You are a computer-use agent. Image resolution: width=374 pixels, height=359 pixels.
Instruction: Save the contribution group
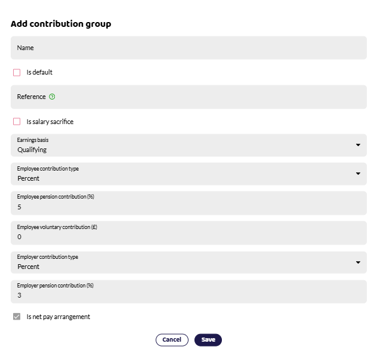coord(208,340)
